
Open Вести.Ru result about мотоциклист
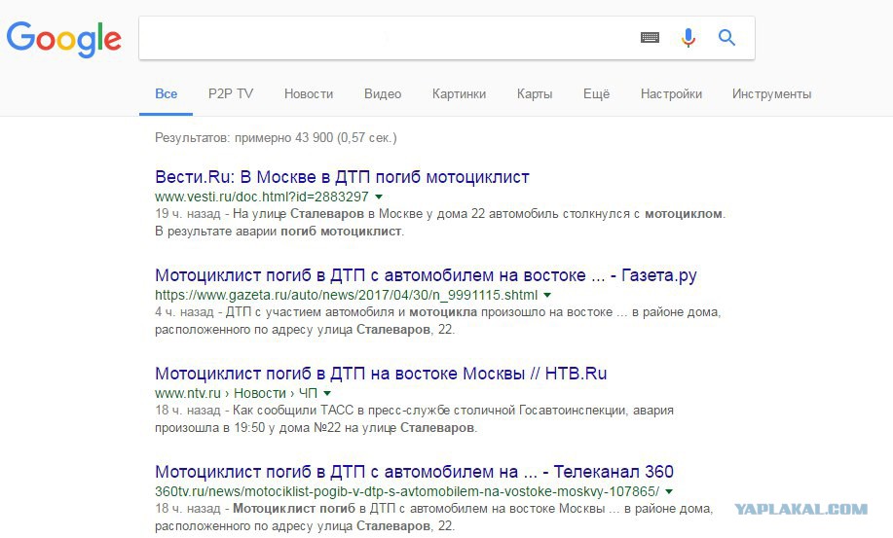coord(342,177)
